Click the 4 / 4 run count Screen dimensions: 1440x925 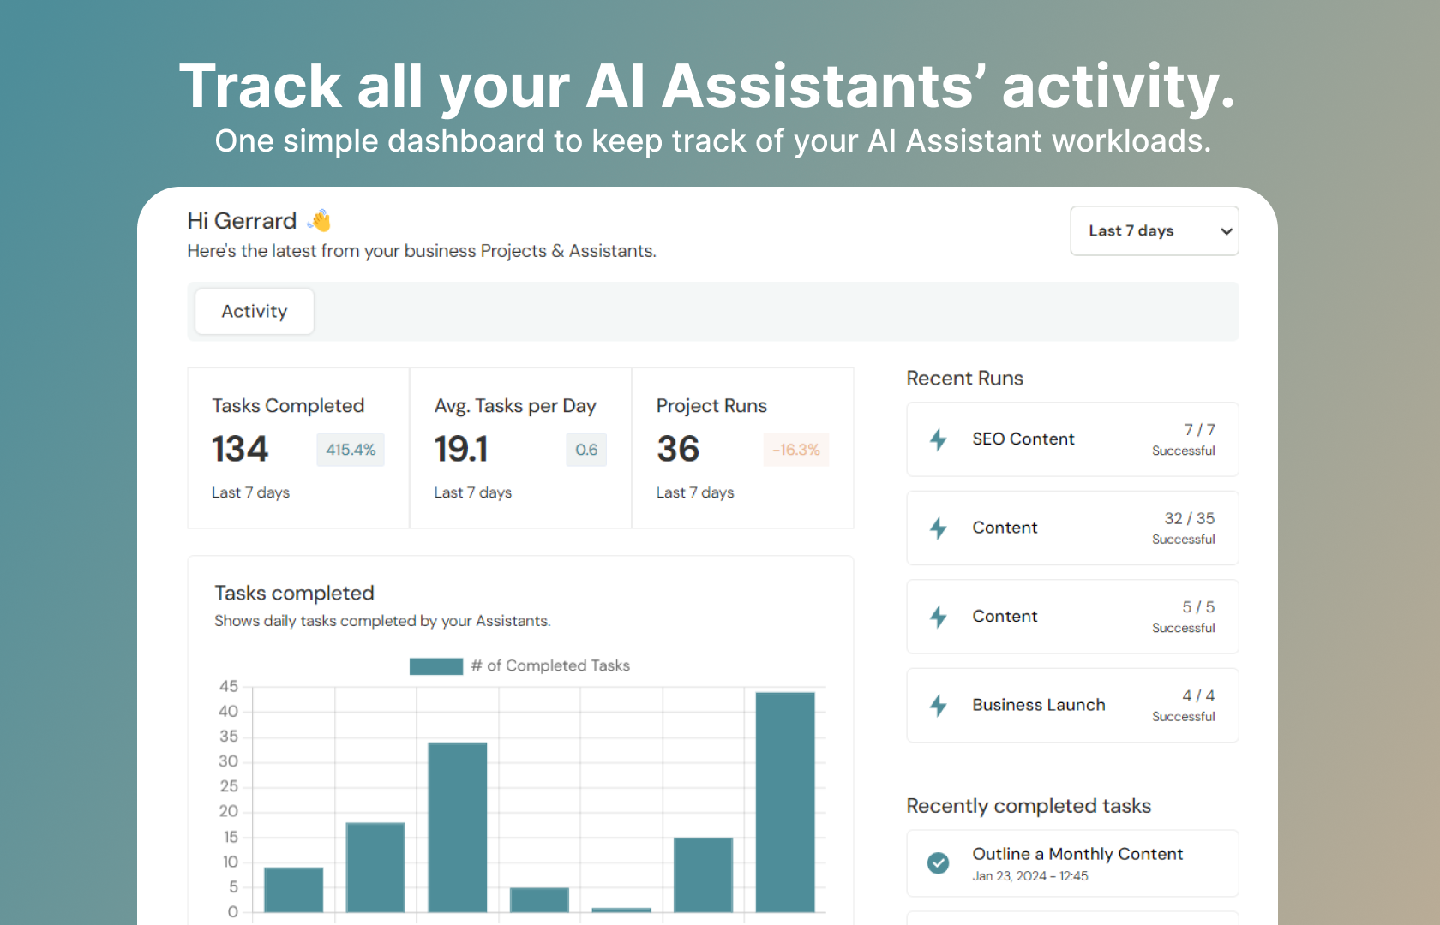click(1198, 696)
